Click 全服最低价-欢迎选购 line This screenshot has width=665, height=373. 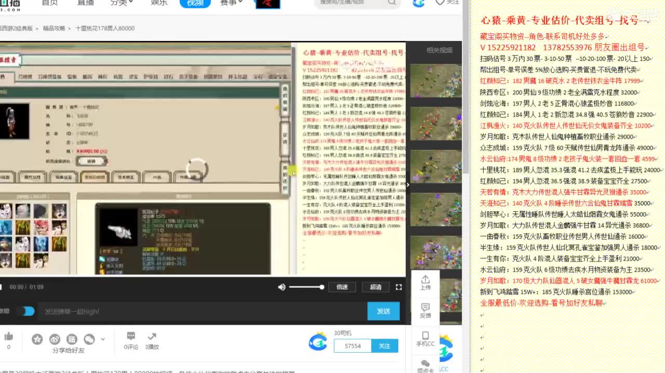(x=543, y=303)
